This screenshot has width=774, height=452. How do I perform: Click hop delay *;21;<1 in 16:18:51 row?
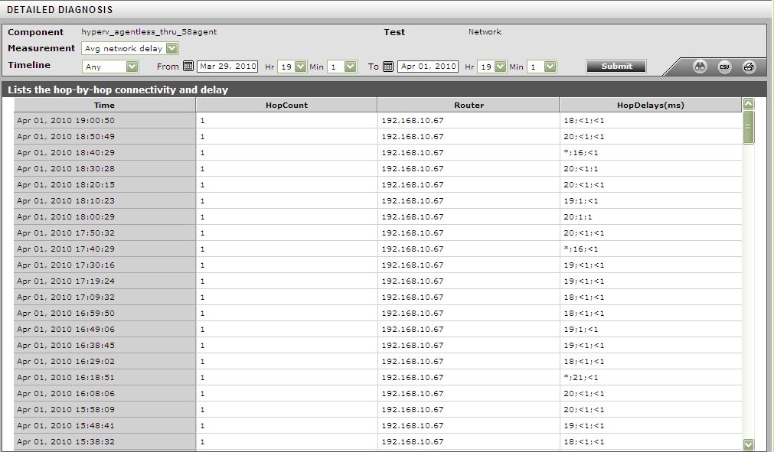pyautogui.click(x=580, y=378)
